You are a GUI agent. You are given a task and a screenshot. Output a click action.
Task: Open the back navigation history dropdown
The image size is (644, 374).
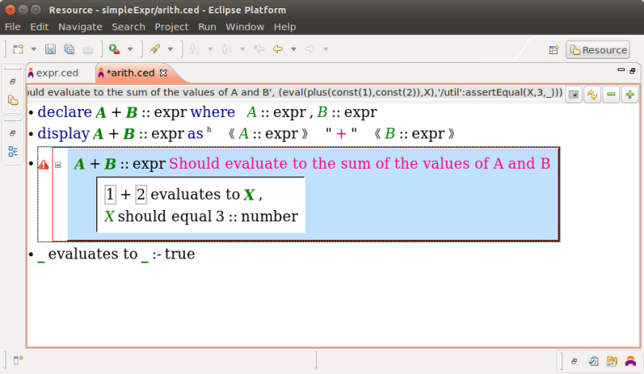[x=293, y=49]
